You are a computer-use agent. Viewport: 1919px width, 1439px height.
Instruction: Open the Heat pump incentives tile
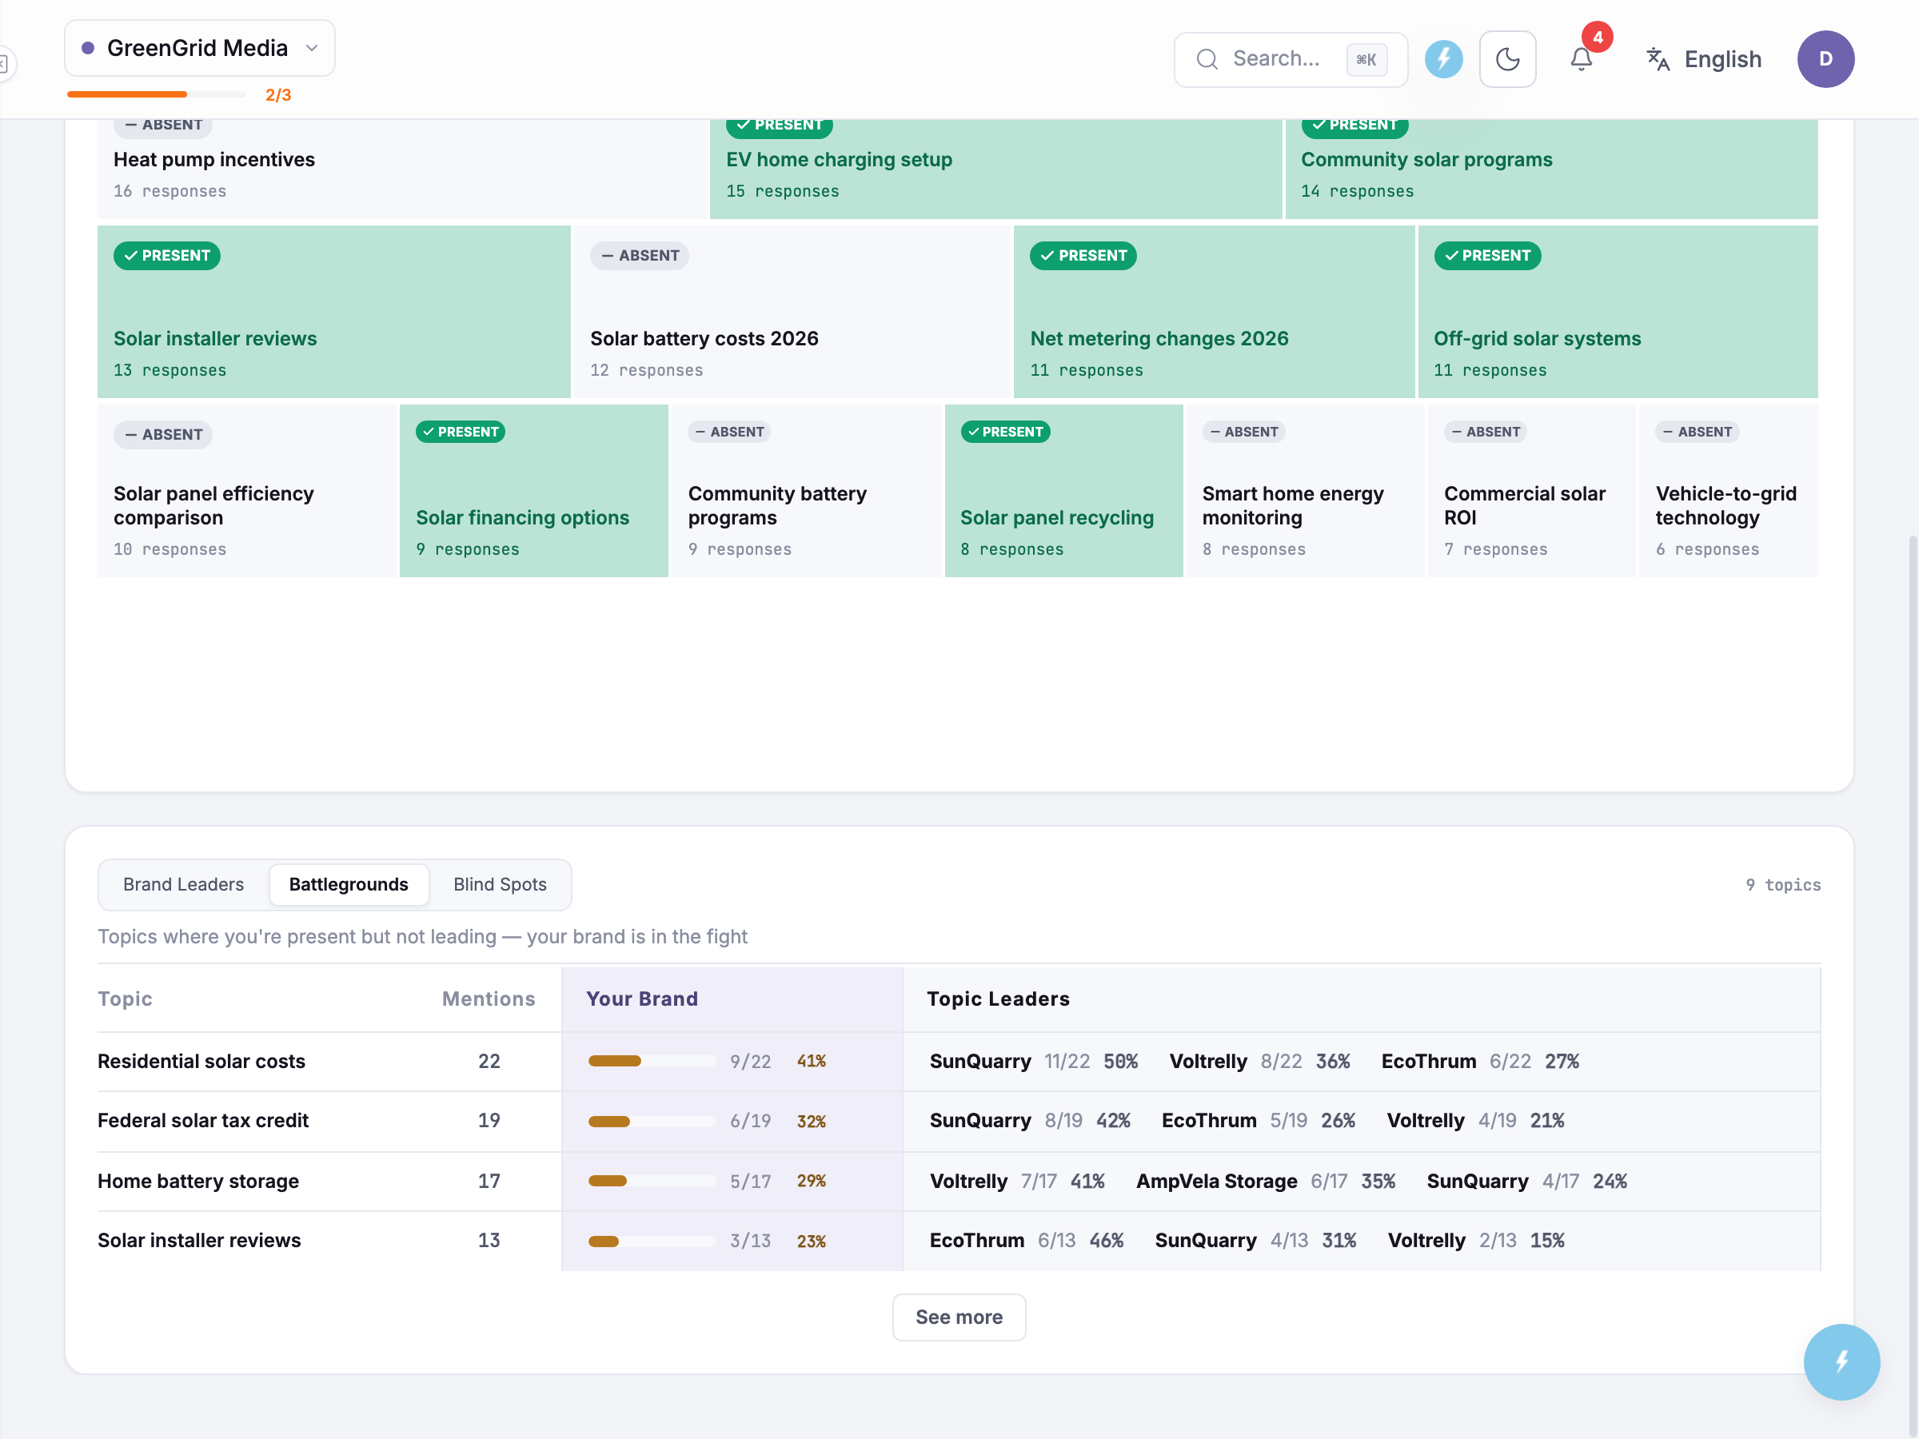402,169
